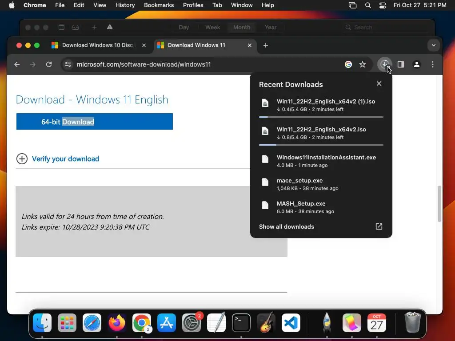This screenshot has width=455, height=341.
Task: Open the Window menu
Action: [x=242, y=5]
